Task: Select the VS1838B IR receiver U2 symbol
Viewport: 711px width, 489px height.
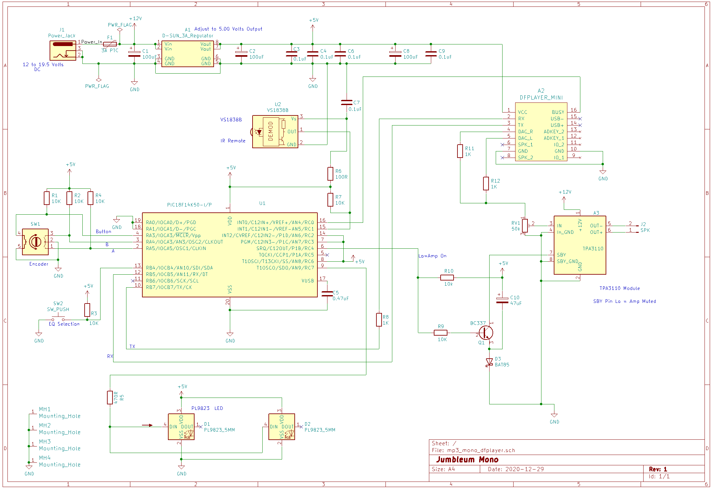Action: pyautogui.click(x=275, y=132)
